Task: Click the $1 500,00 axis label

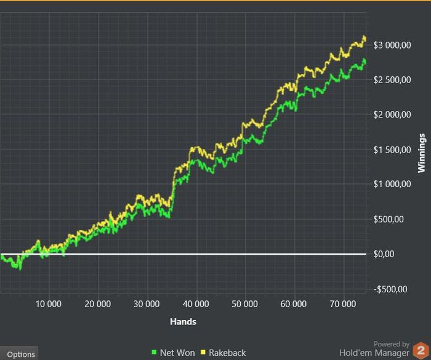Action: coord(392,150)
